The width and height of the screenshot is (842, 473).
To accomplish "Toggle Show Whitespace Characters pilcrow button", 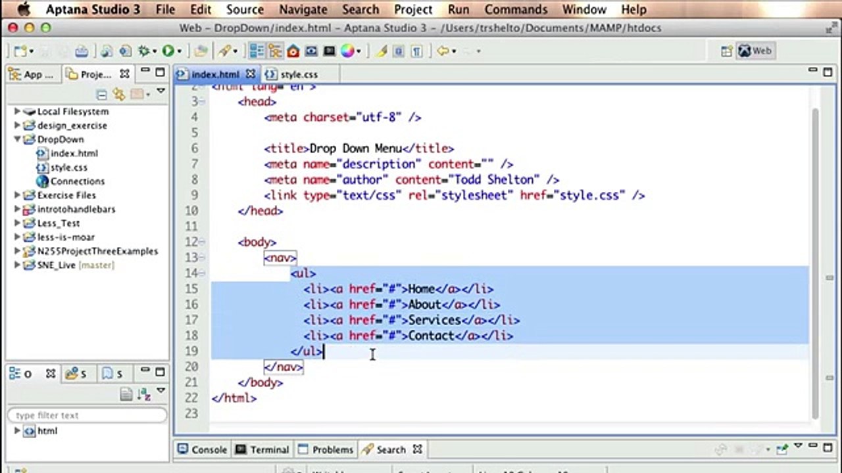I will 416,51.
